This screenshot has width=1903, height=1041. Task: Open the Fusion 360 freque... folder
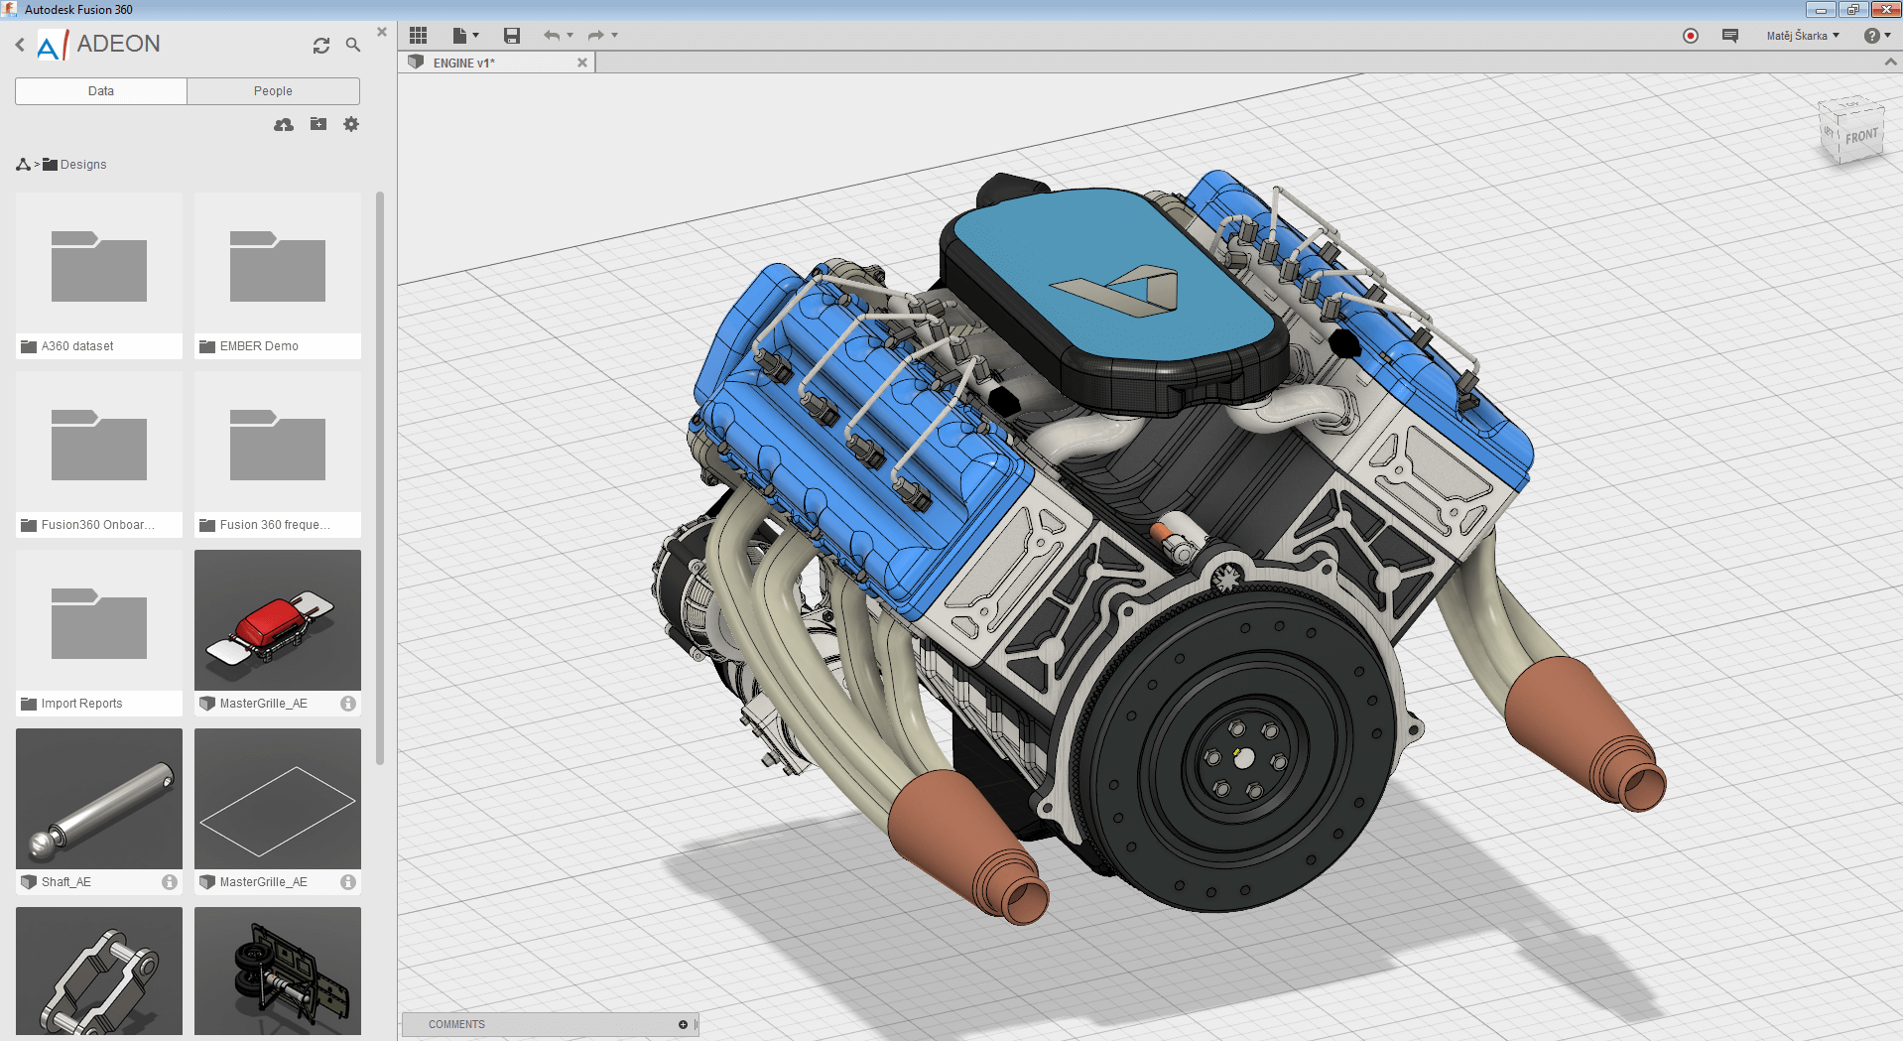(x=278, y=455)
